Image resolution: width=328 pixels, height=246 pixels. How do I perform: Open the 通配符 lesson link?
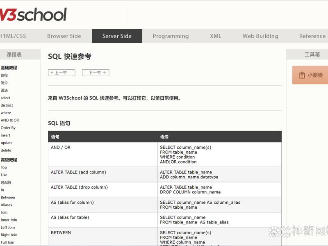[6, 182]
